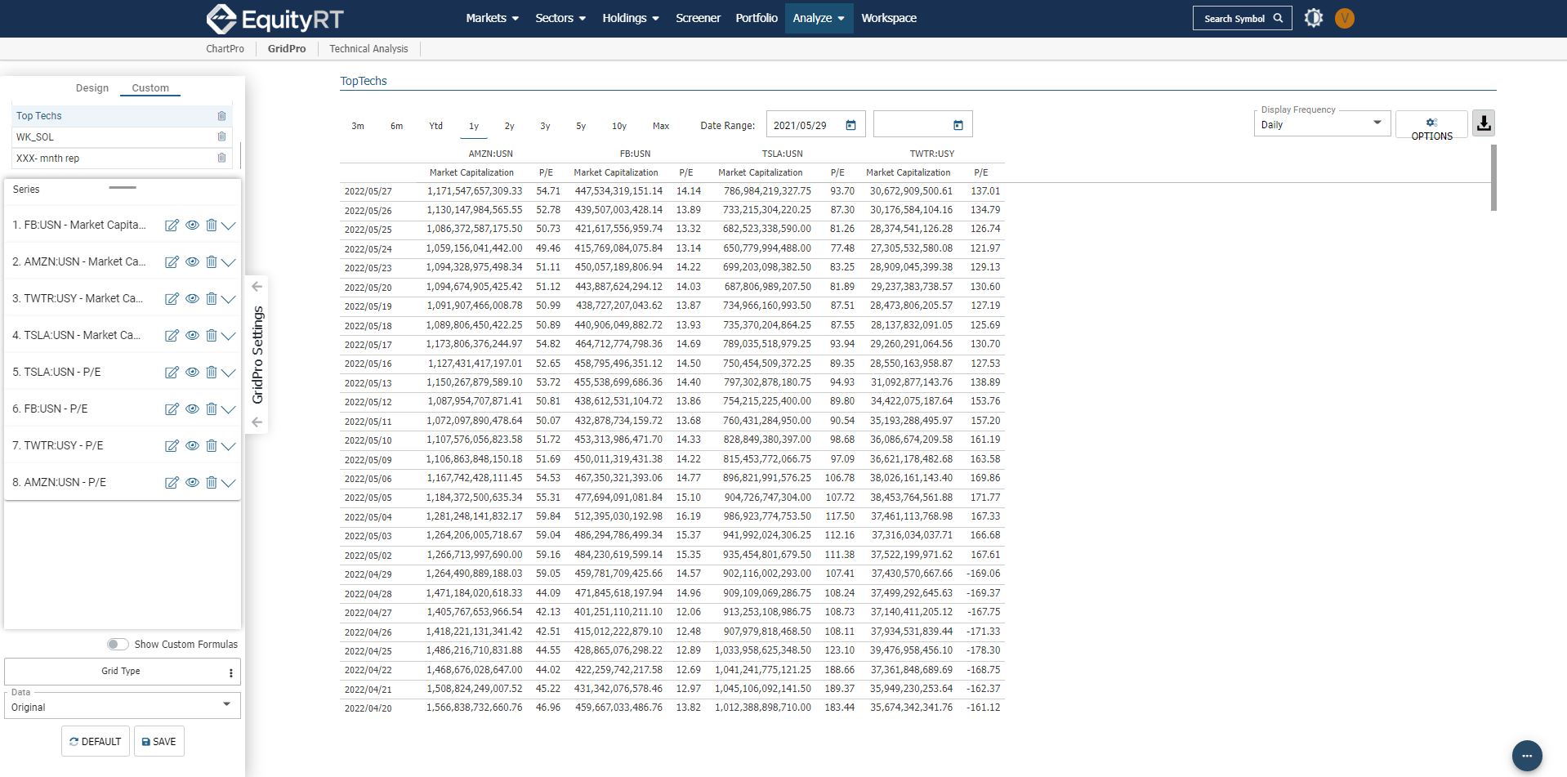1567x777 pixels.
Task: Open the start date calendar picker
Action: [x=850, y=125]
